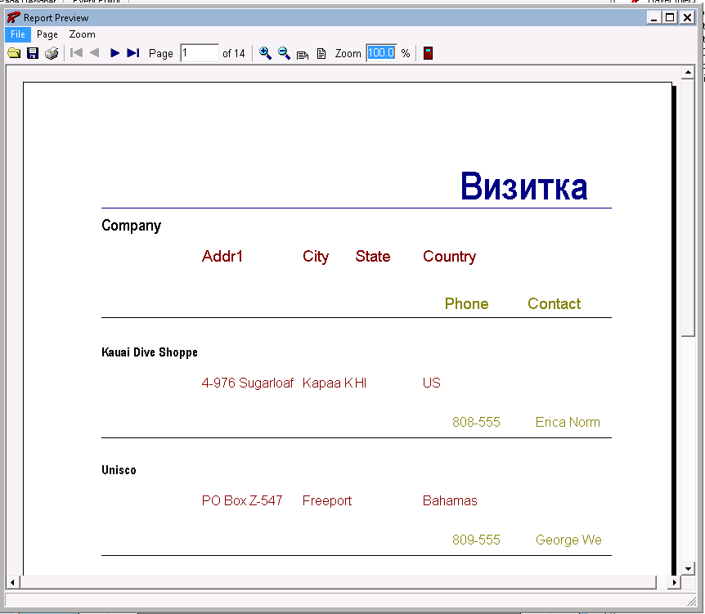The height and width of the screenshot is (614, 705).
Task: Jump to the last page button
Action: 133,53
